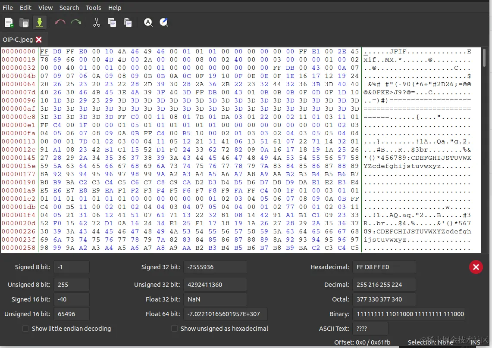Image resolution: width=492 pixels, height=348 pixels.
Task: Click the Signed 8 bit value field
Action: [72, 267]
